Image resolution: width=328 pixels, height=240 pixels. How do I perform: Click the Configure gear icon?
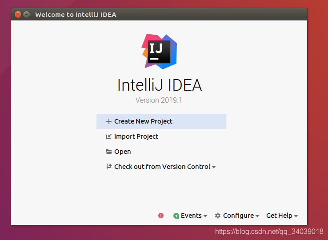[x=218, y=216]
